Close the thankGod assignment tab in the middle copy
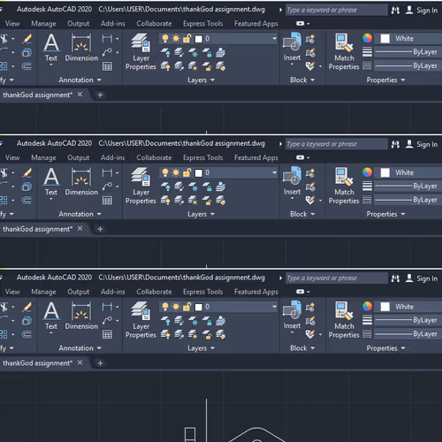Image resolution: width=442 pixels, height=442 pixels. pos(80,229)
